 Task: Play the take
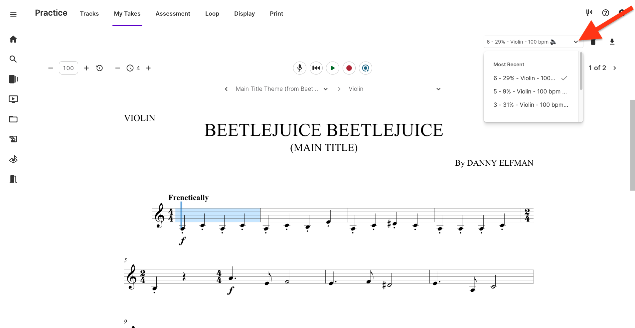pos(333,68)
